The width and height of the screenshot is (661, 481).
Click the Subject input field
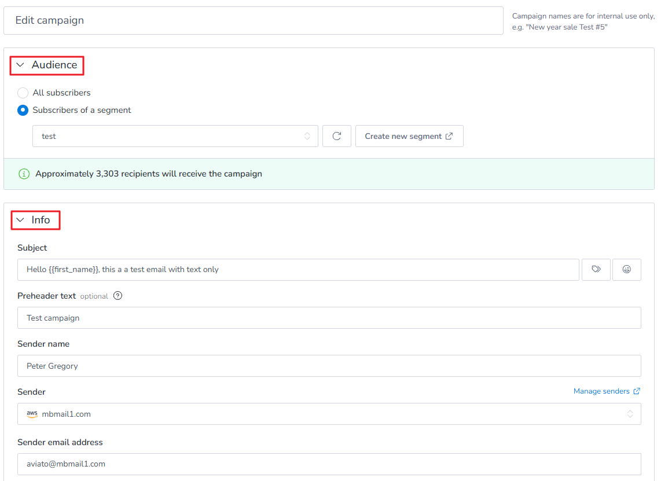tap(298, 269)
